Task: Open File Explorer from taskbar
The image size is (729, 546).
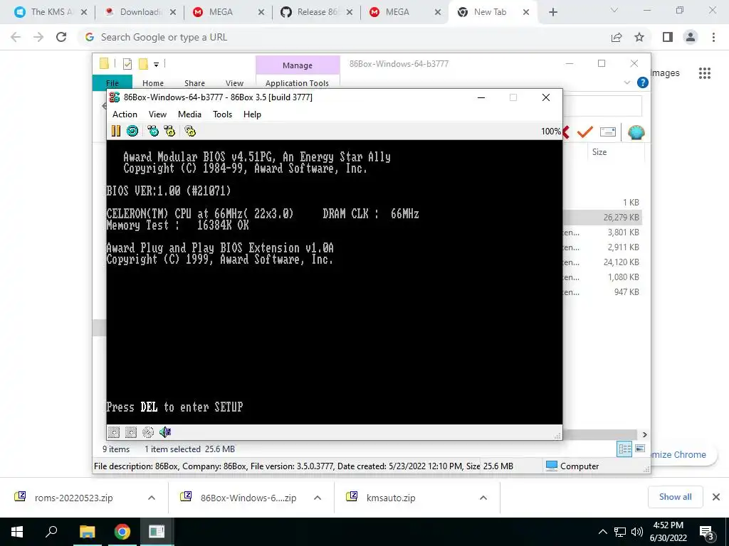Action: (x=87, y=532)
